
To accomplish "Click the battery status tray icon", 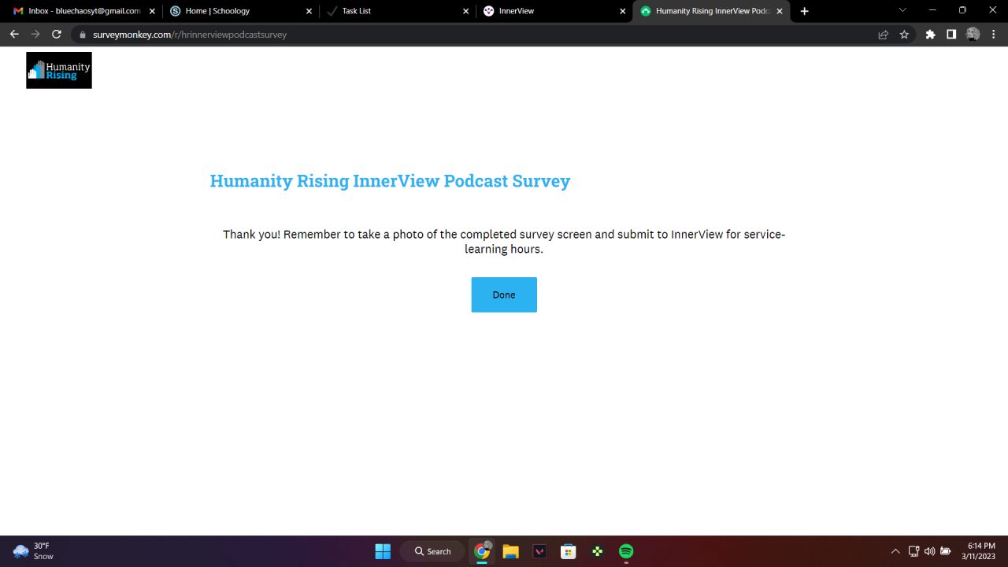I will click(x=946, y=551).
